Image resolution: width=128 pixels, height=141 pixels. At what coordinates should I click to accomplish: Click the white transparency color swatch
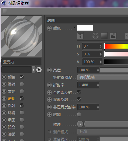pyautogui.click(x=85, y=28)
